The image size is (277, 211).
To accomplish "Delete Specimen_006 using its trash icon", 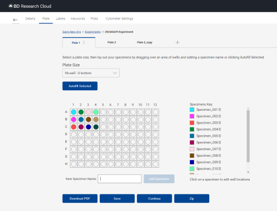I will coord(220,142).
